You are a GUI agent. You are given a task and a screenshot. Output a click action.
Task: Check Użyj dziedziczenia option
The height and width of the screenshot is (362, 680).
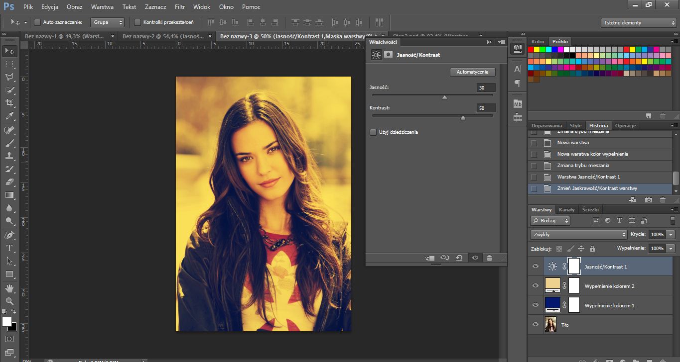(373, 132)
